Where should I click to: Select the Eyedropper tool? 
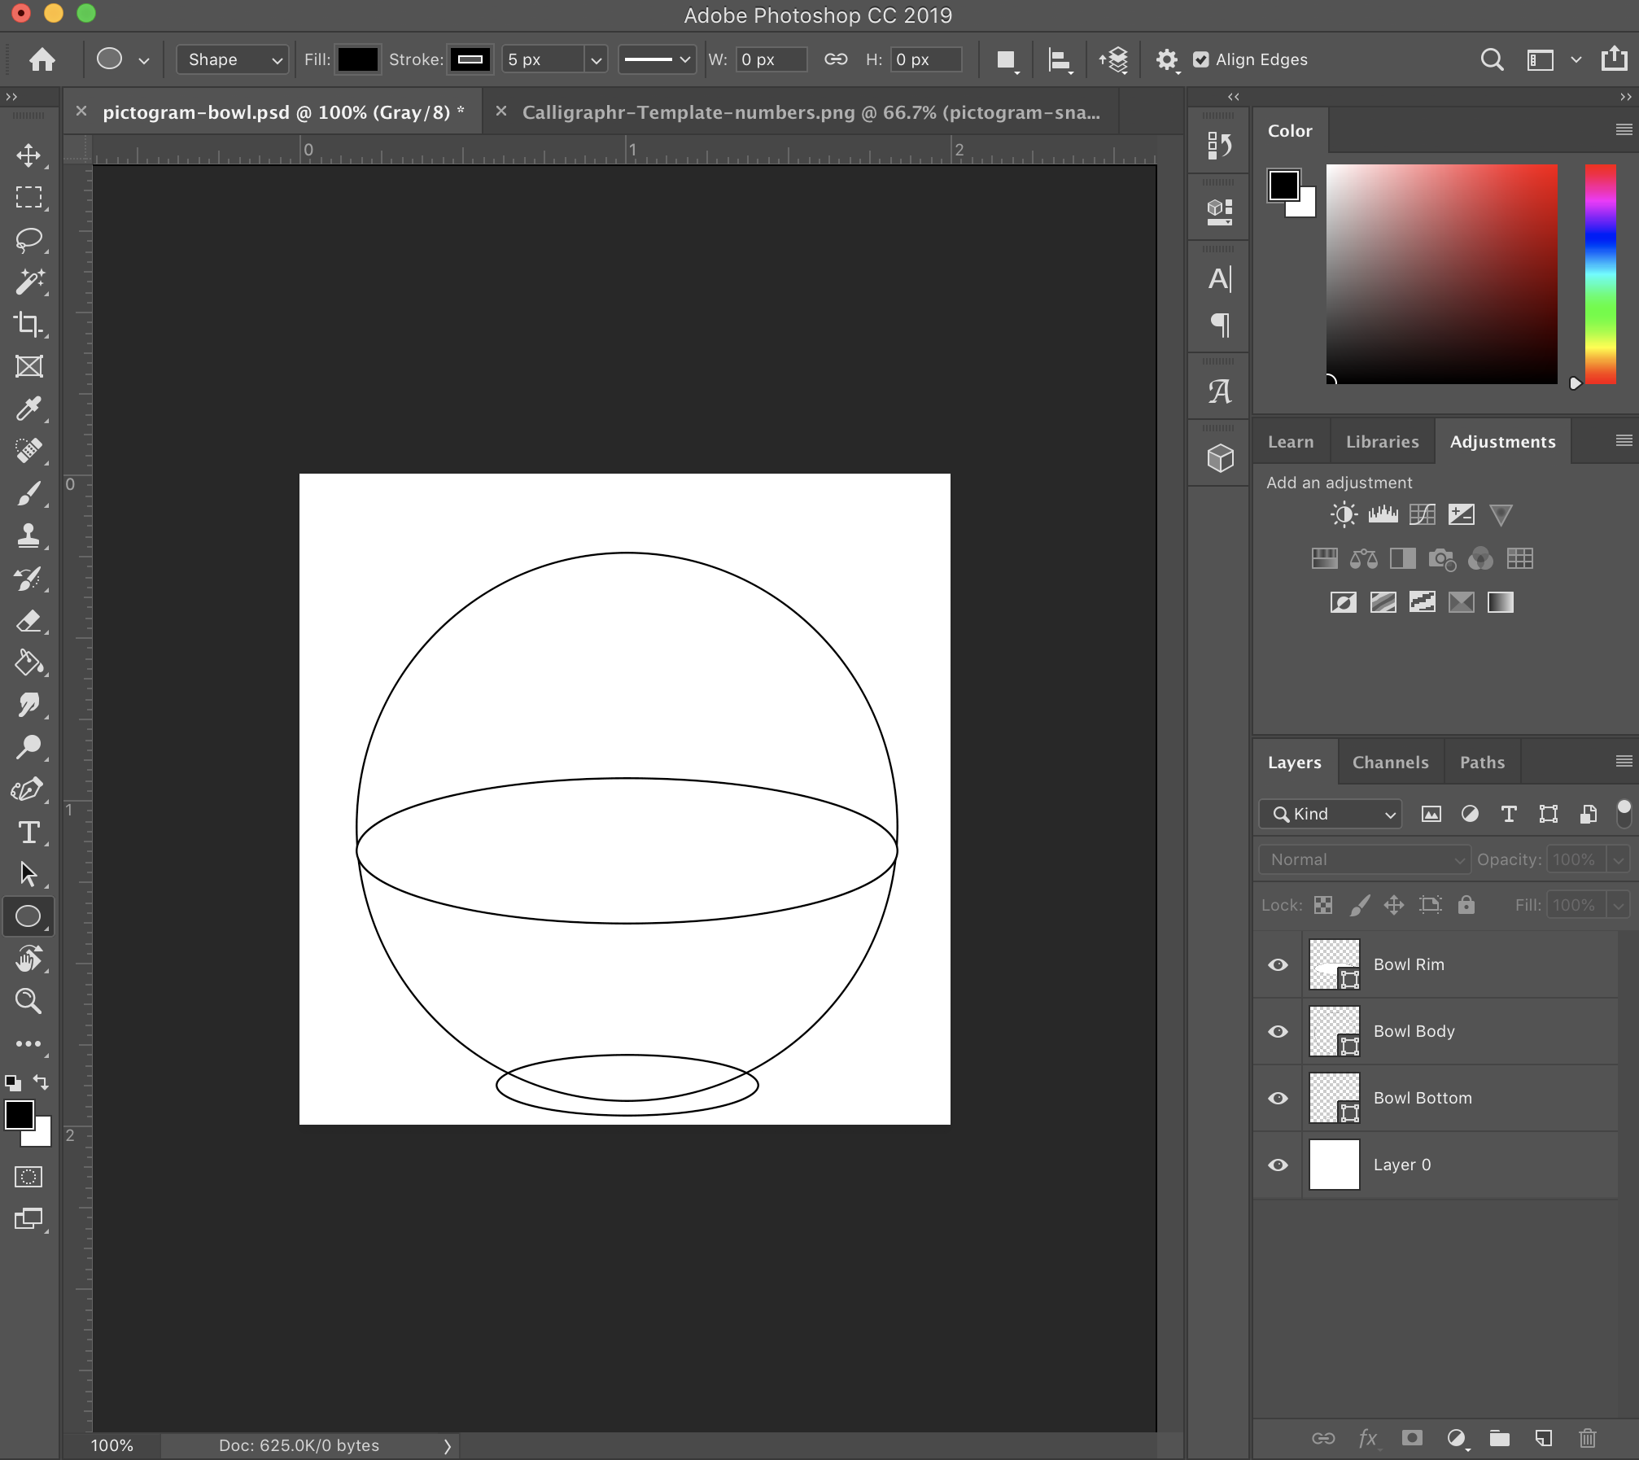(28, 409)
